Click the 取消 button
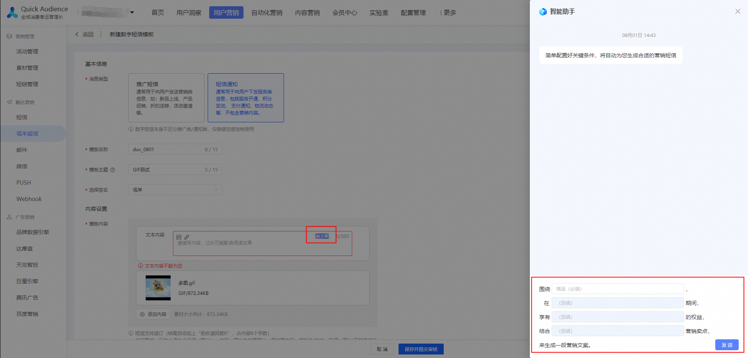Image resolution: width=748 pixels, height=358 pixels. tap(382, 349)
